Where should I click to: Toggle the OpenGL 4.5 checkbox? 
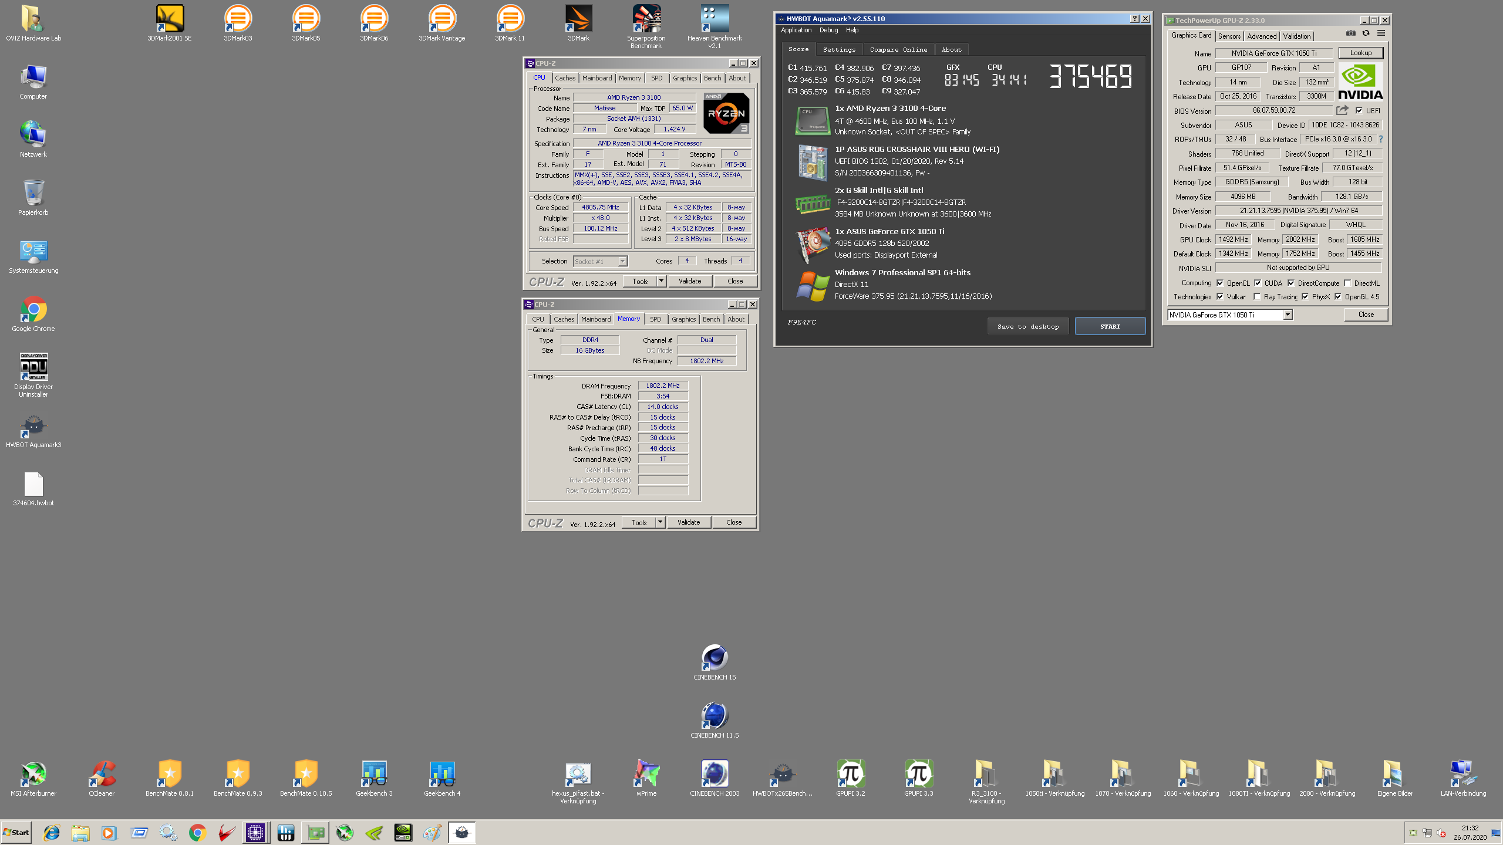pos(1338,297)
